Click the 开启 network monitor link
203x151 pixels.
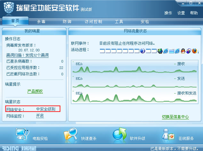(x=40, y=116)
